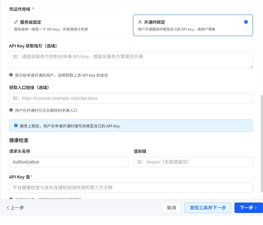Click the link icon beside 服务级固定
The image size is (263, 225).
(16, 22)
